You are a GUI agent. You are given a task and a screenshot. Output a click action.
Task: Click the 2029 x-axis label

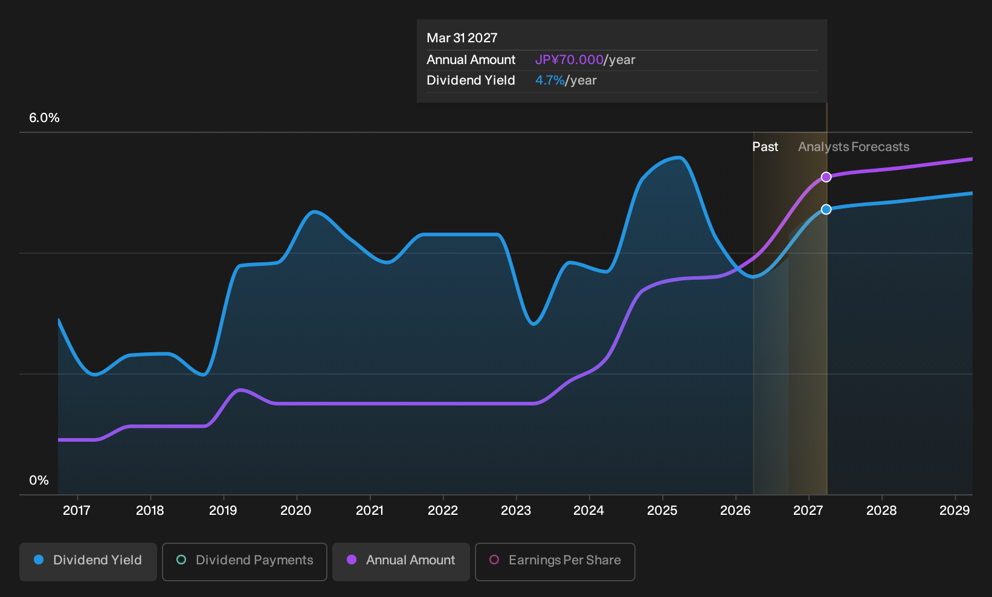[955, 511]
